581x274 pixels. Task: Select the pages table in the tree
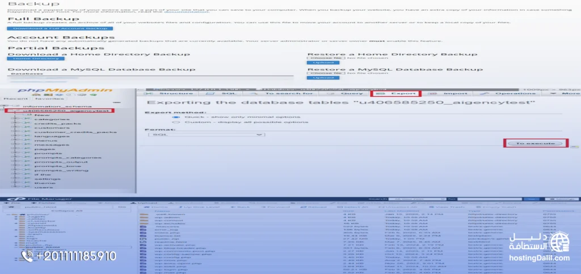point(45,149)
